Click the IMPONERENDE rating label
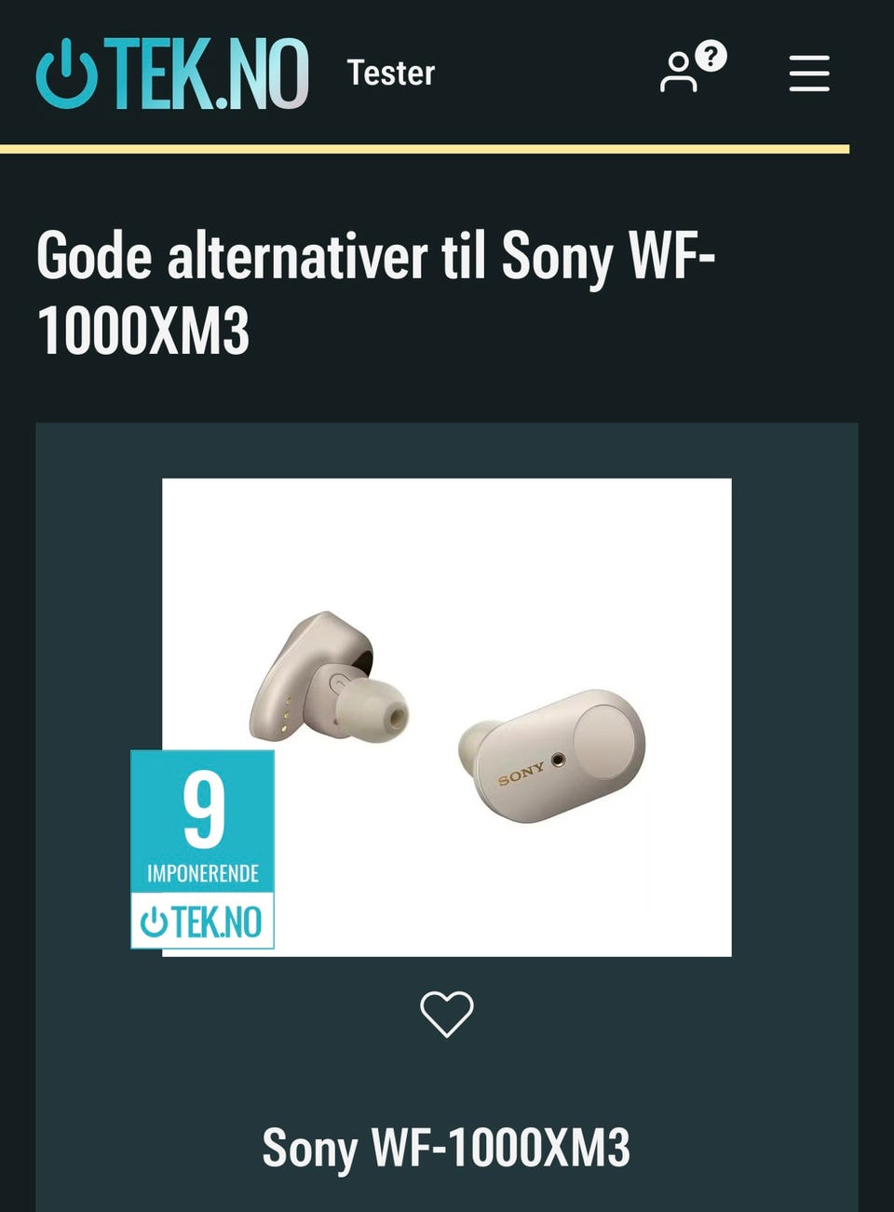The image size is (894, 1212). pos(203,873)
